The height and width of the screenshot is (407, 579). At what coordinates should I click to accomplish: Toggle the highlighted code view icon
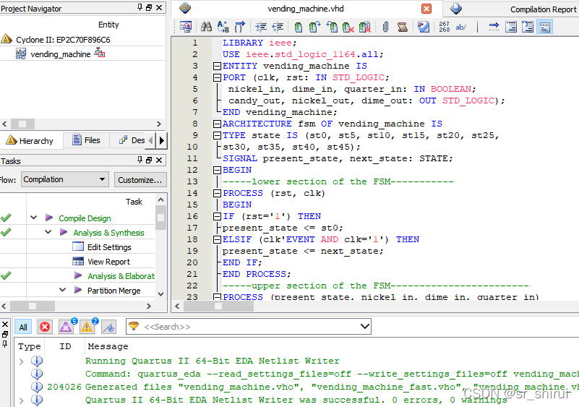pos(545,27)
